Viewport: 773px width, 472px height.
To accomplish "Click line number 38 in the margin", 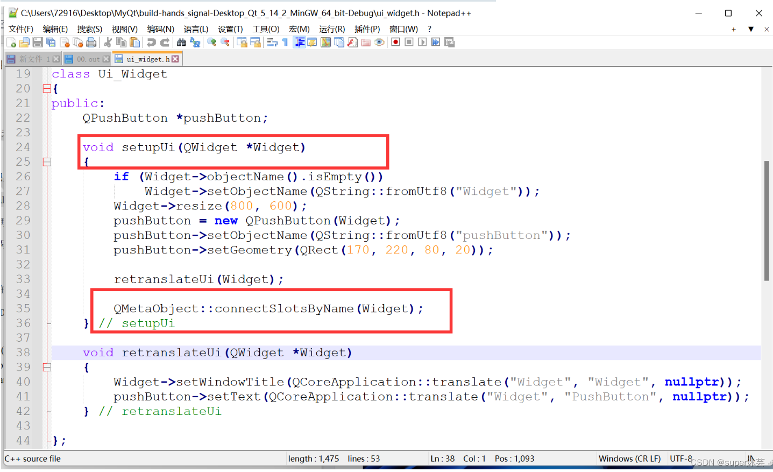I will pyautogui.click(x=23, y=353).
